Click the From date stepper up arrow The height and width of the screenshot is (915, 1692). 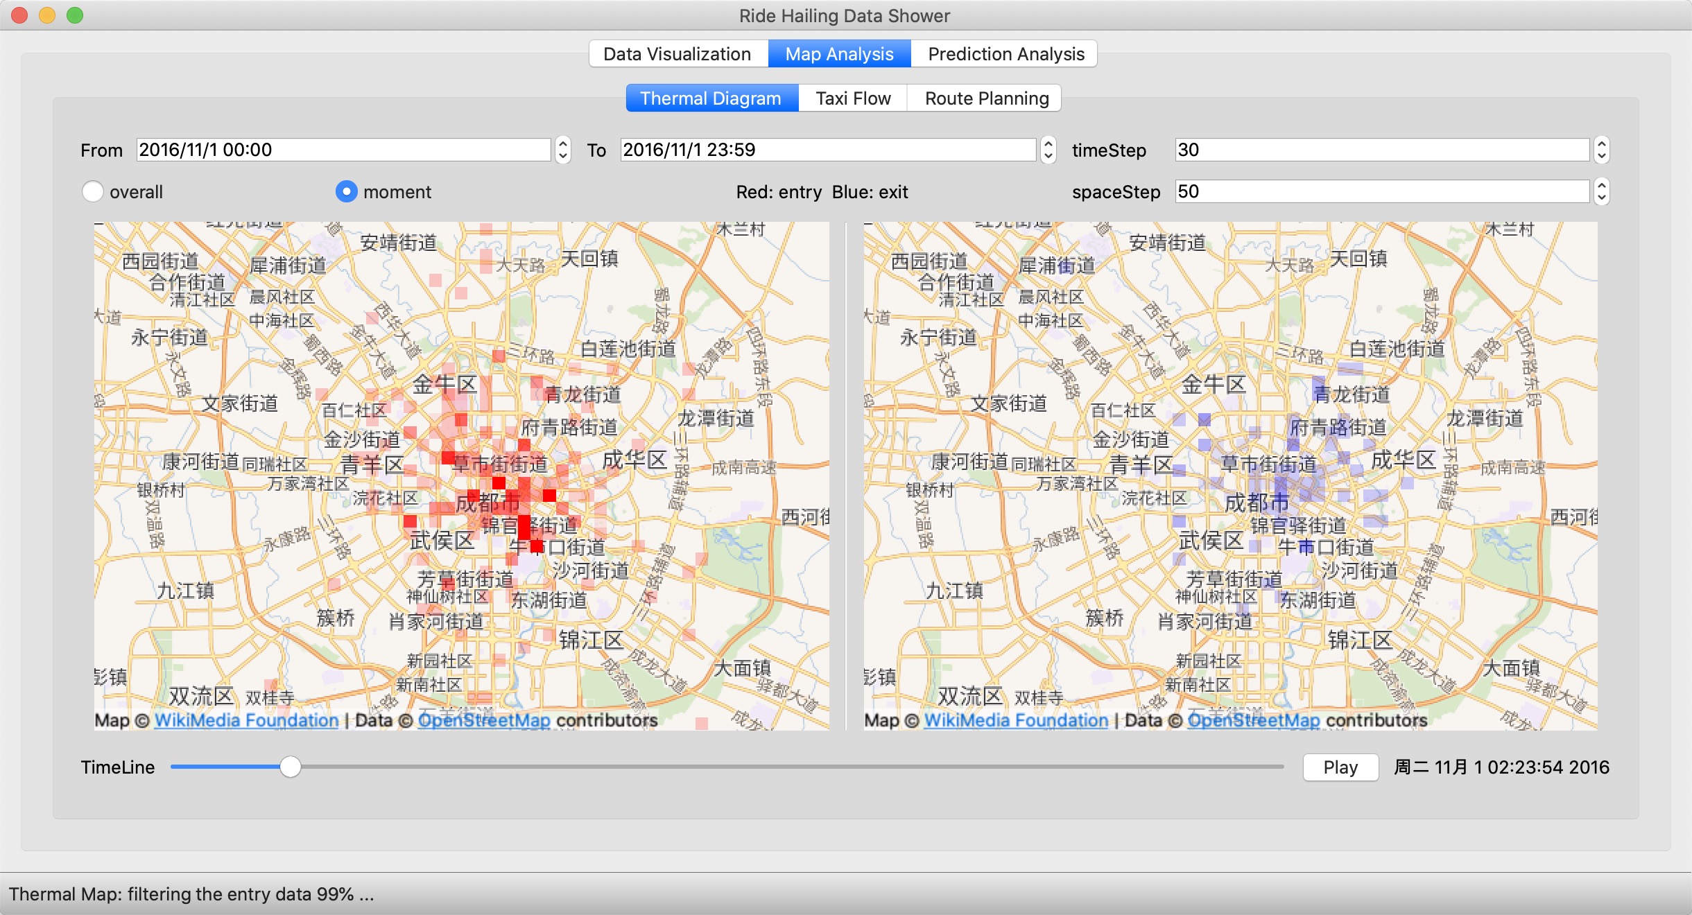tap(563, 143)
